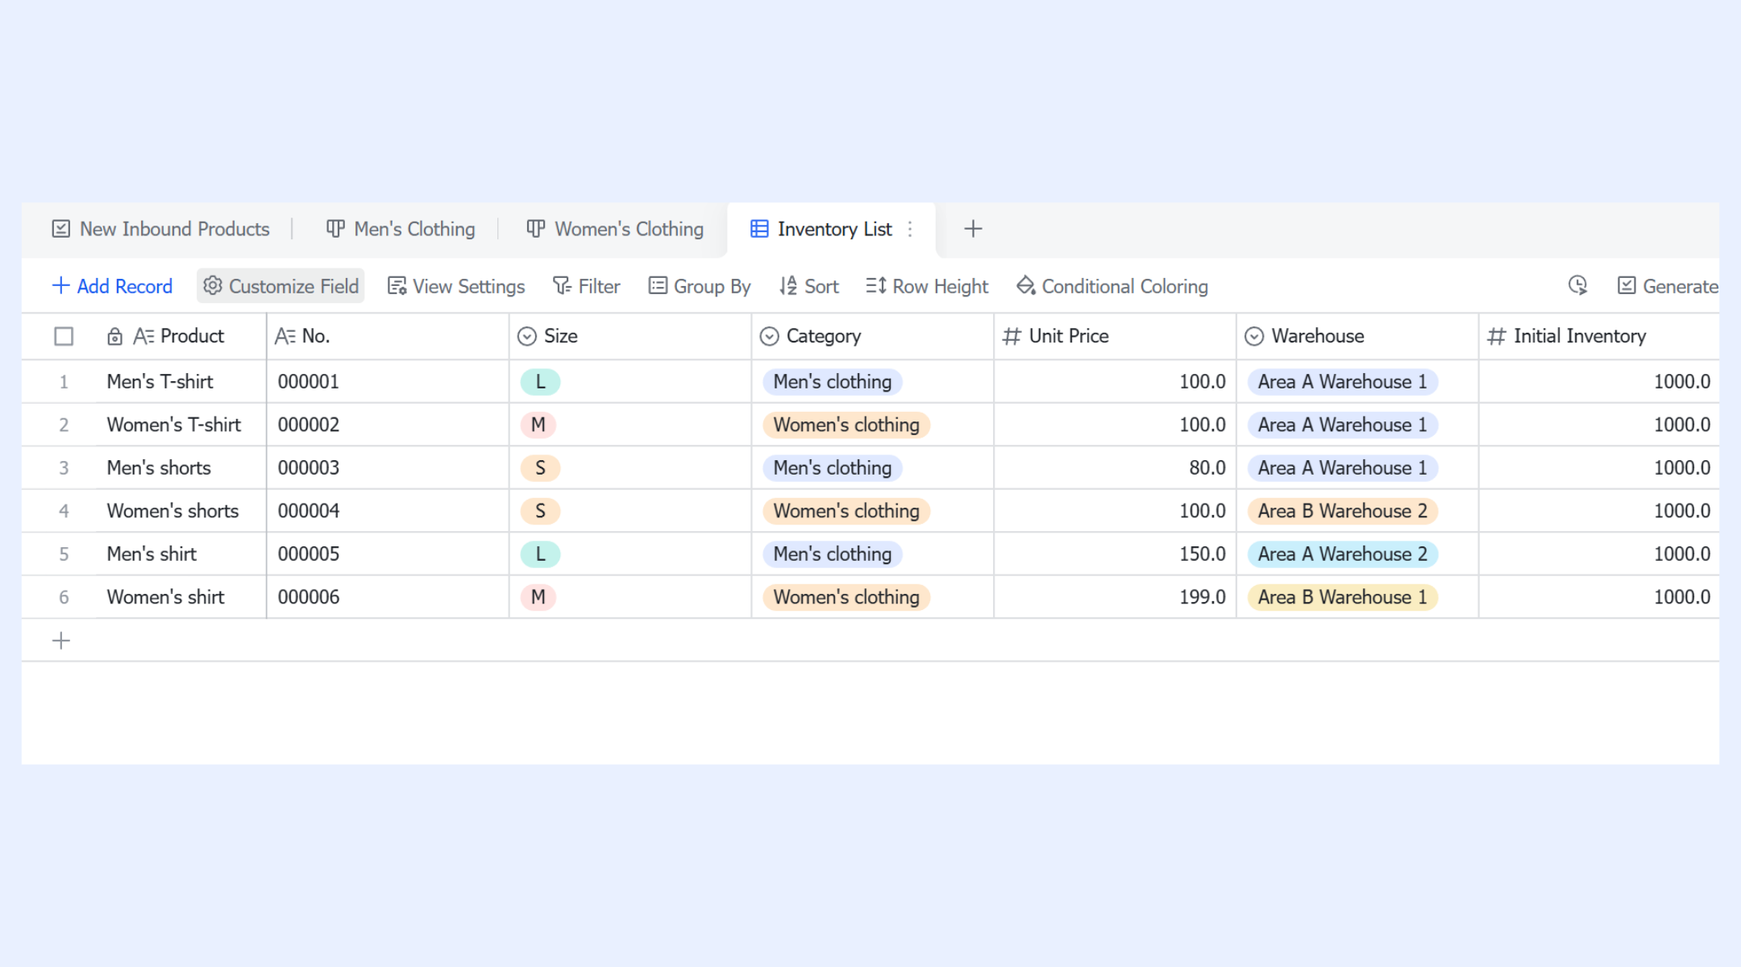Click Area A Warehouse 1 for Men's T-shirt

tap(1343, 382)
